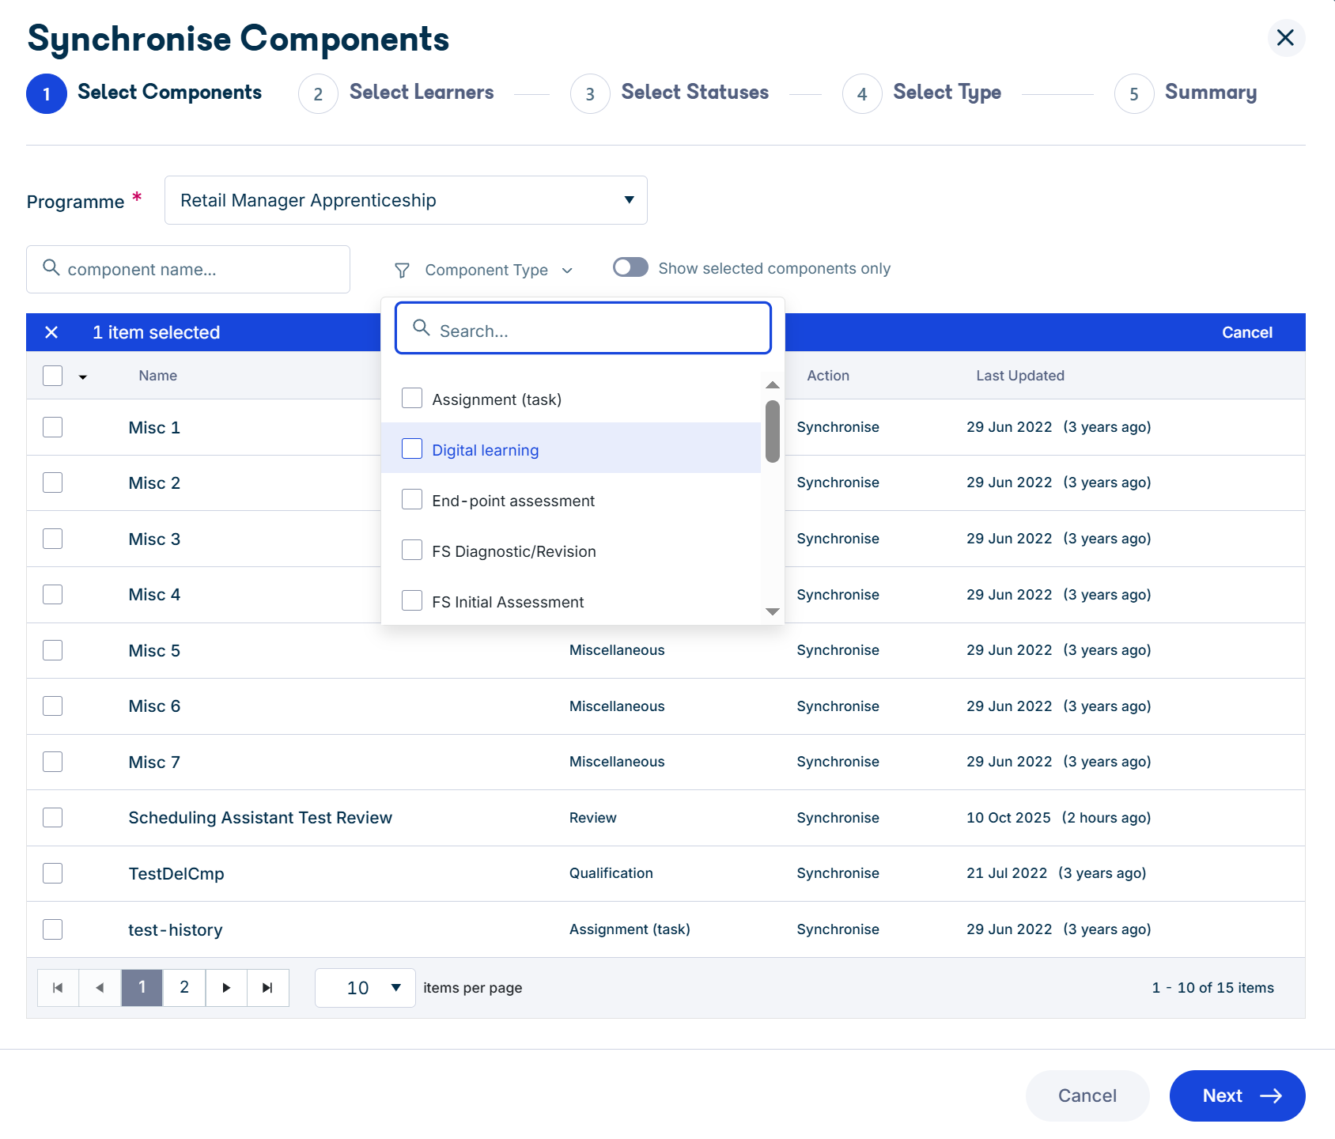Select the TestDelCmp row checkbox

point(53,873)
